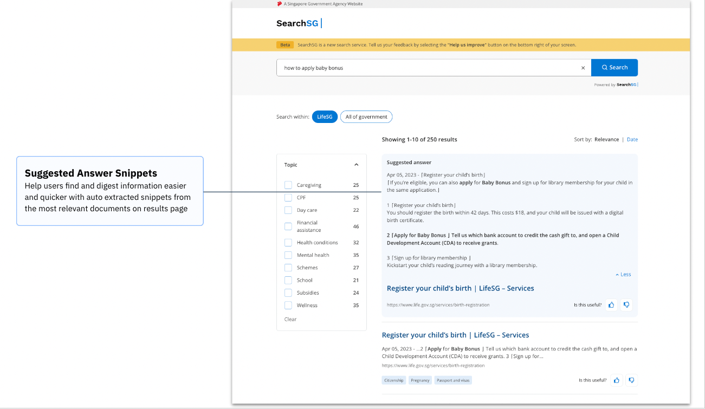Screen dimensions: 705x409
Task: Clear all topic filters
Action: coord(290,319)
